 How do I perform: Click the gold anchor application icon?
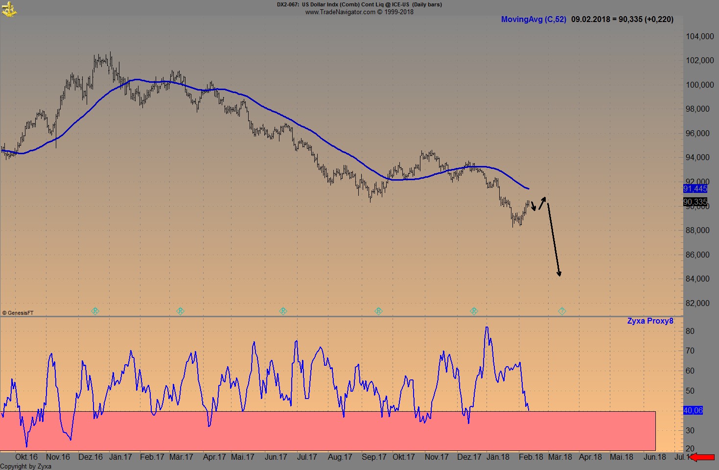point(9,8)
